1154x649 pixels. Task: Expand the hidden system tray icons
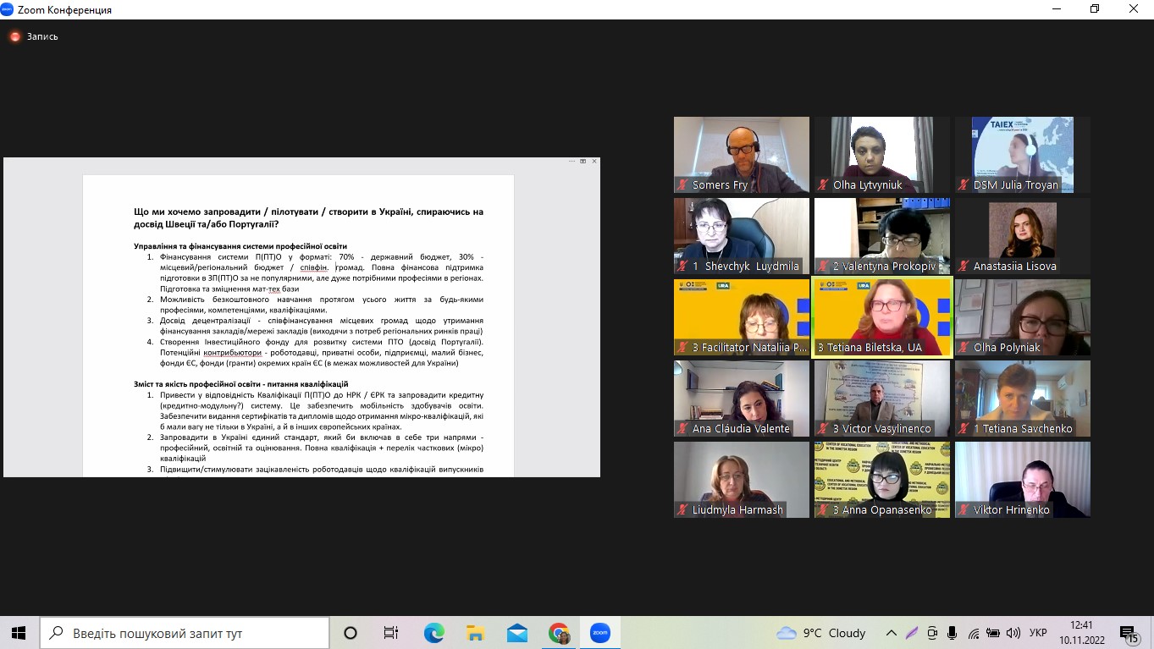tap(892, 633)
